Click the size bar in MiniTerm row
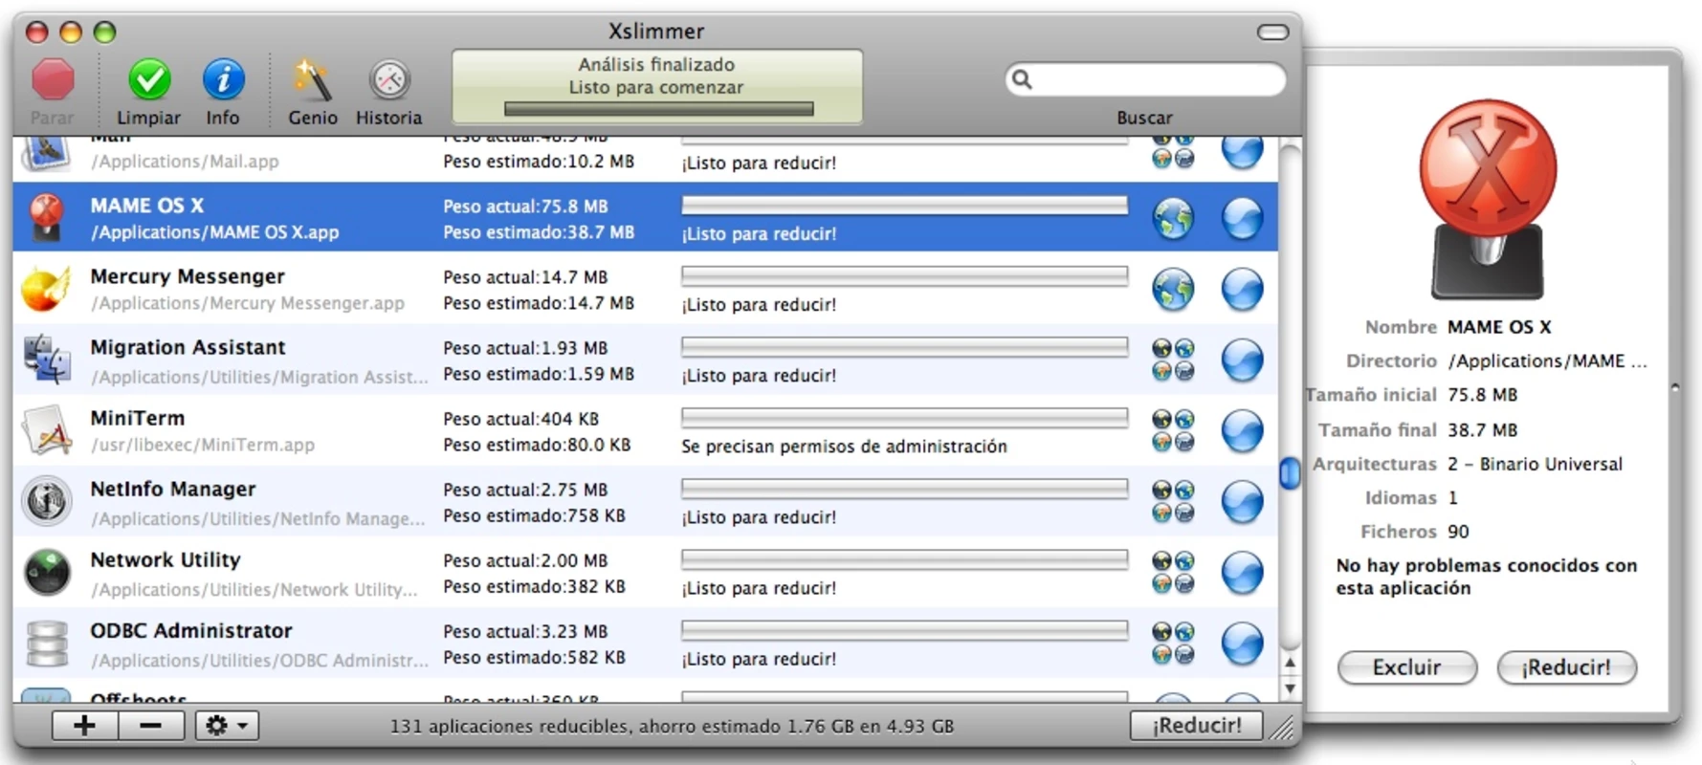The image size is (1702, 765). 904,417
